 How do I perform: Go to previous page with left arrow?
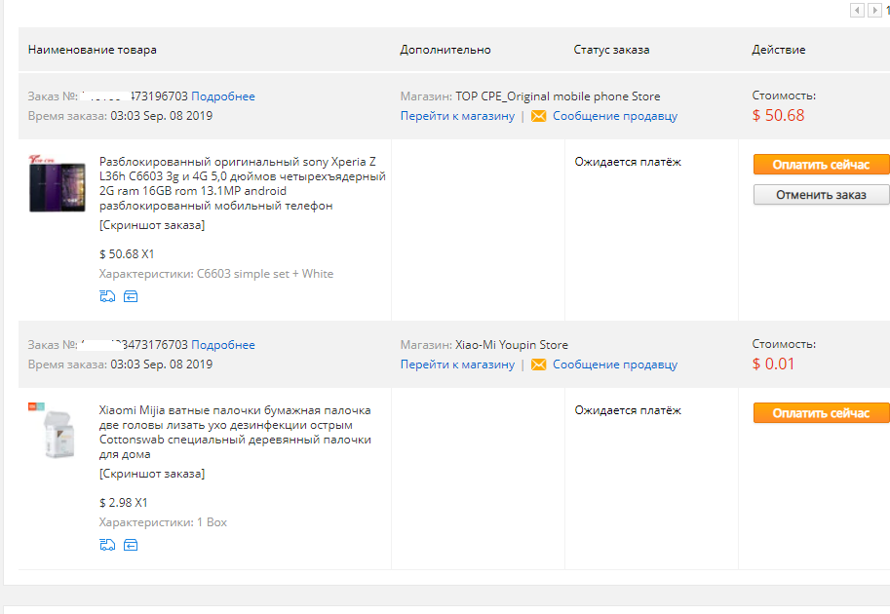pyautogui.click(x=857, y=10)
